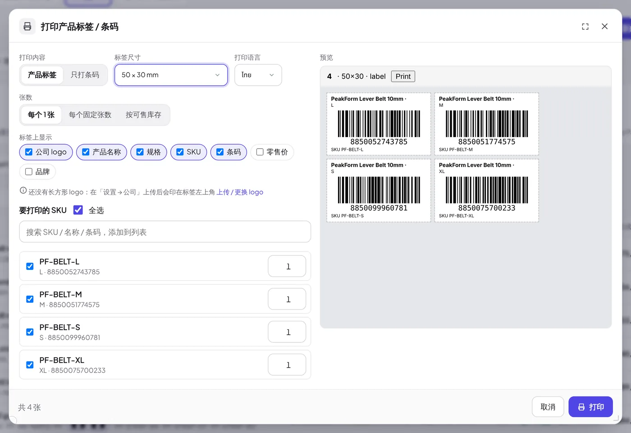
Task: Select the 产品标签 print content option
Action: pyautogui.click(x=42, y=75)
